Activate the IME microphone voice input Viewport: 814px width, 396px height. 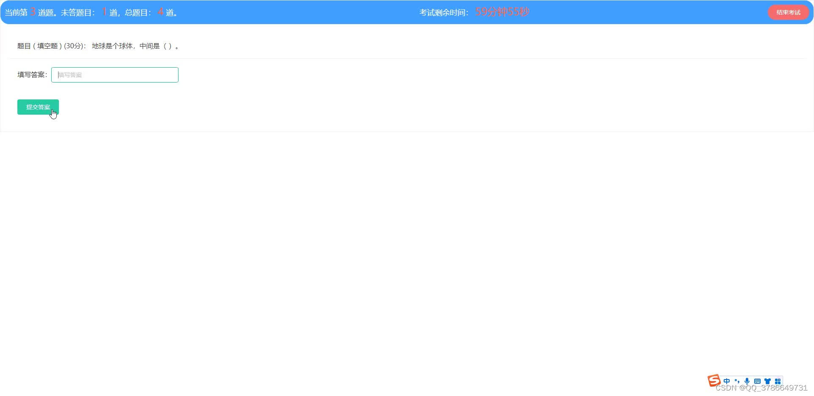coord(747,381)
